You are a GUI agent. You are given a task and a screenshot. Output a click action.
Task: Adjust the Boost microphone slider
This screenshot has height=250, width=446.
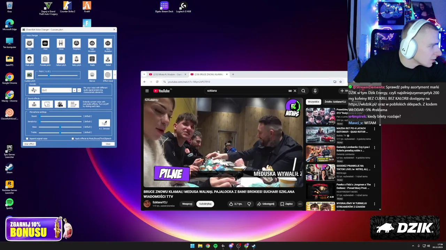(x=61, y=116)
